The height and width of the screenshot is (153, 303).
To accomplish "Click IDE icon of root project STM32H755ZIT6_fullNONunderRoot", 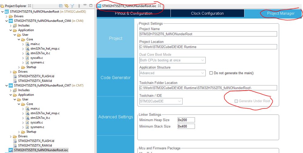I will coord(6,12).
